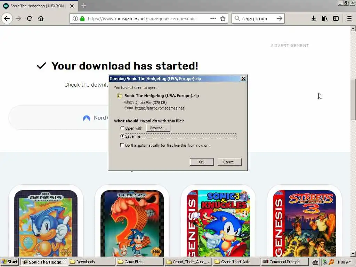
Task: Open the downloads panel arrow icon
Action: (314, 18)
